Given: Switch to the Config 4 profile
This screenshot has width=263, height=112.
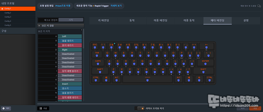Looking at the screenshot, I should [18, 21].
